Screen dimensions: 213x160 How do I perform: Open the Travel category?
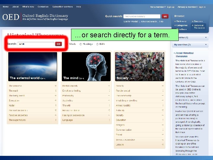coord(119,135)
